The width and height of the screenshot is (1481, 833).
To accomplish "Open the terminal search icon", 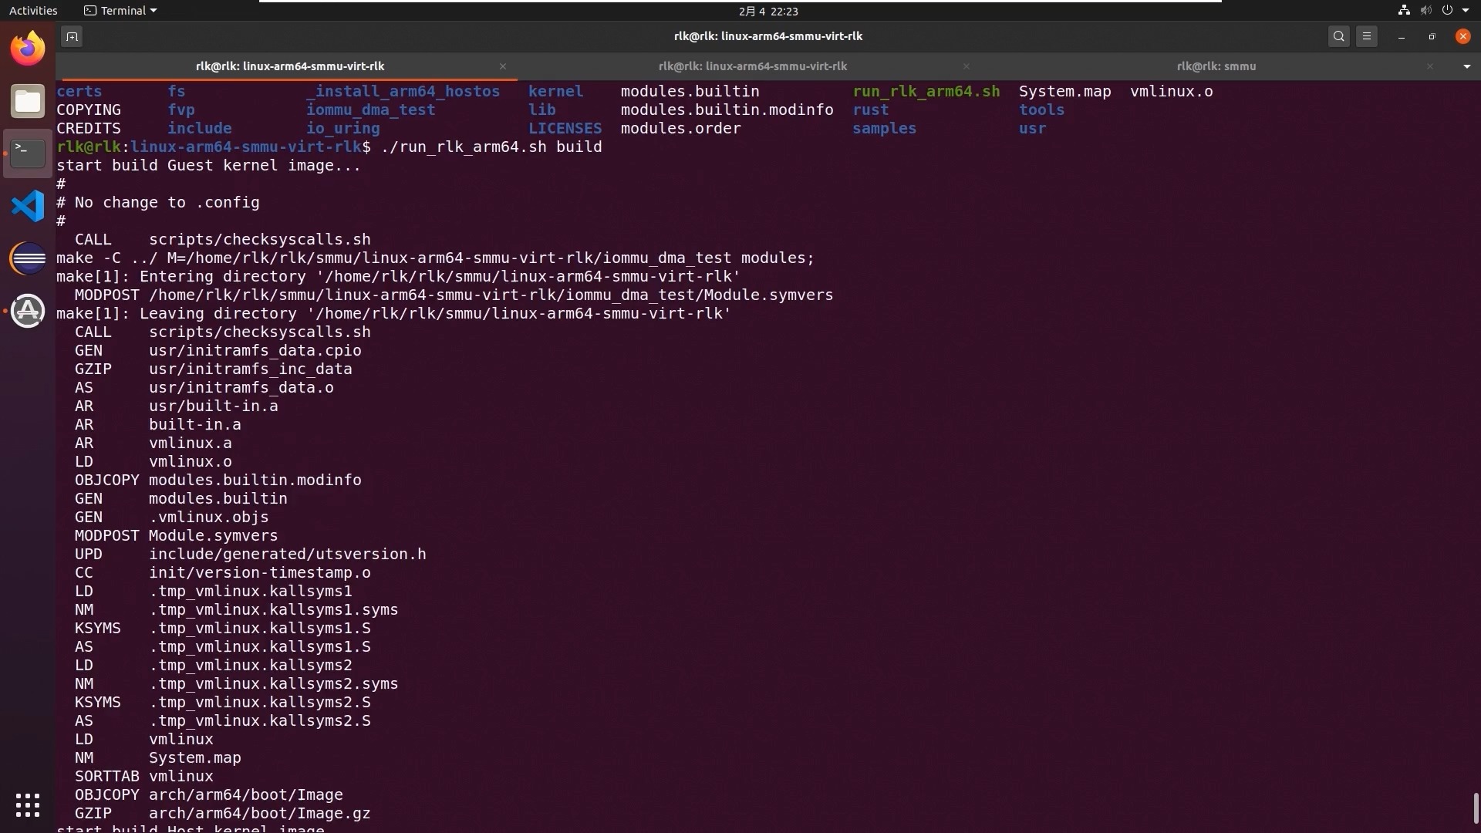I will 1339,35.
